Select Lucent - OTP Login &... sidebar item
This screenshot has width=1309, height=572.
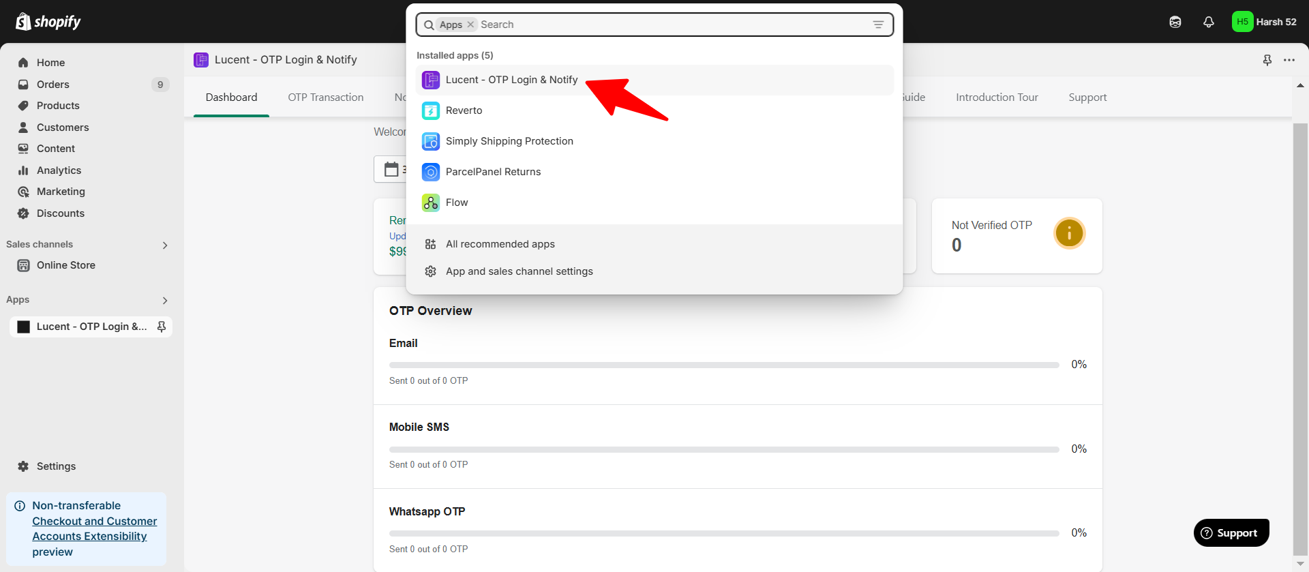pyautogui.click(x=91, y=327)
